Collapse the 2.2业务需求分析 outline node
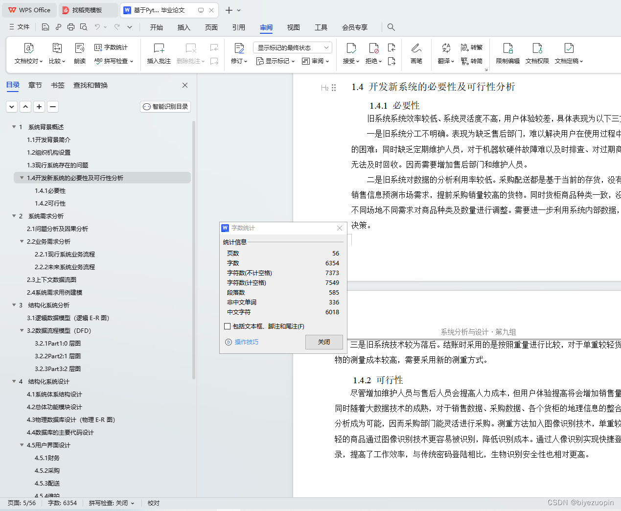The height and width of the screenshot is (511, 621). click(x=22, y=241)
